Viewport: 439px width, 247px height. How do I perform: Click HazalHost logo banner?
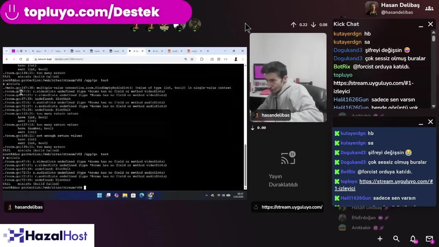point(47,236)
